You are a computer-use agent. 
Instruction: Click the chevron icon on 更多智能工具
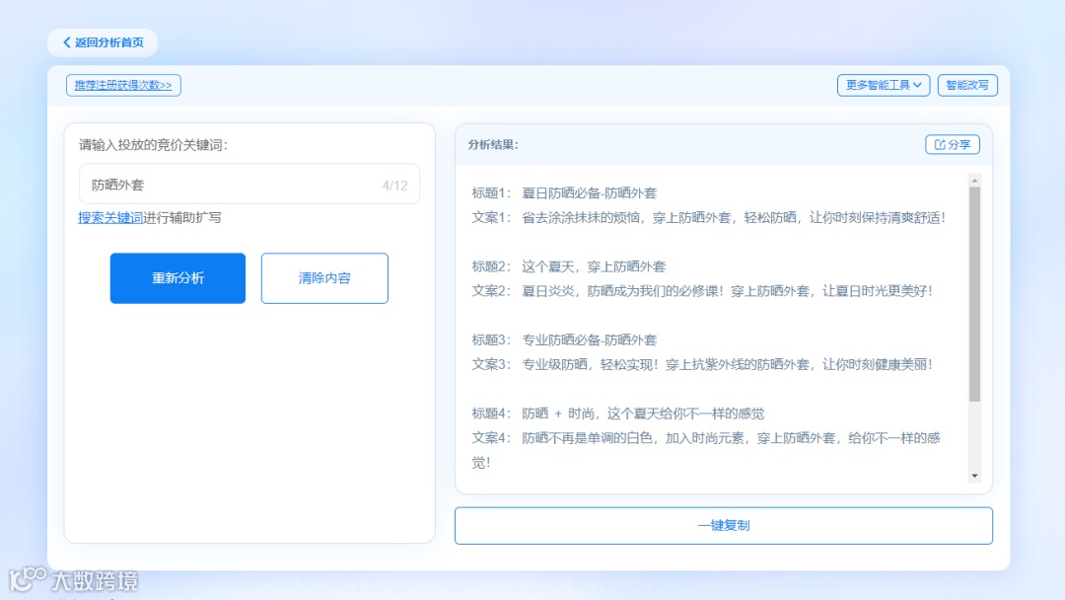[919, 85]
